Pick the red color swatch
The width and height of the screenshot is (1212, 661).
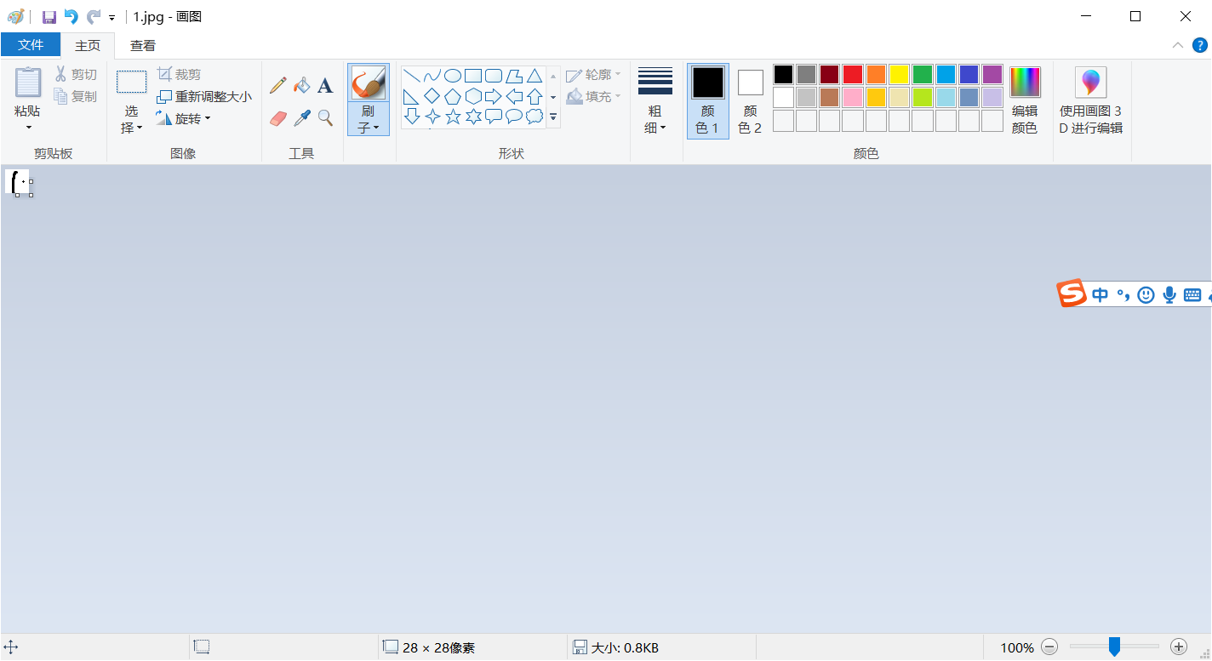(853, 75)
